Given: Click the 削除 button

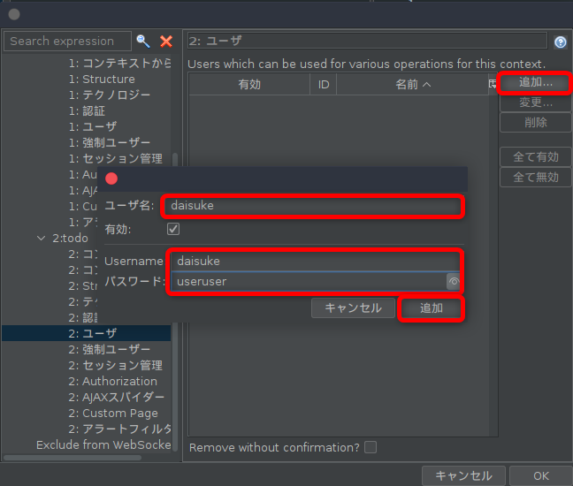Looking at the screenshot, I should 535,122.
